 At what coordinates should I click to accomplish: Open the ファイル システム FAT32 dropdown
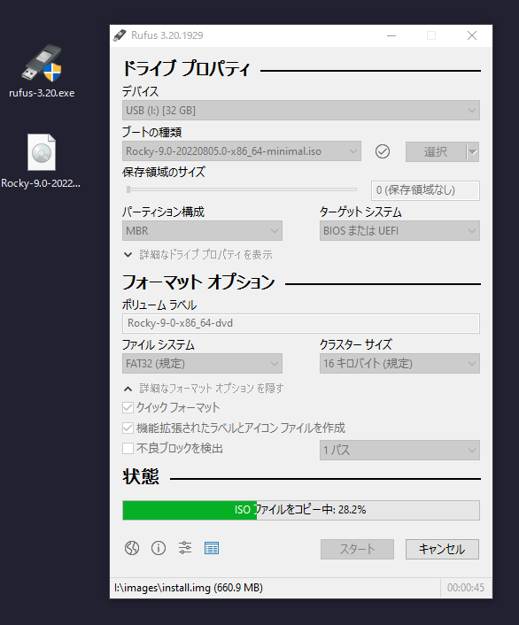(x=202, y=364)
